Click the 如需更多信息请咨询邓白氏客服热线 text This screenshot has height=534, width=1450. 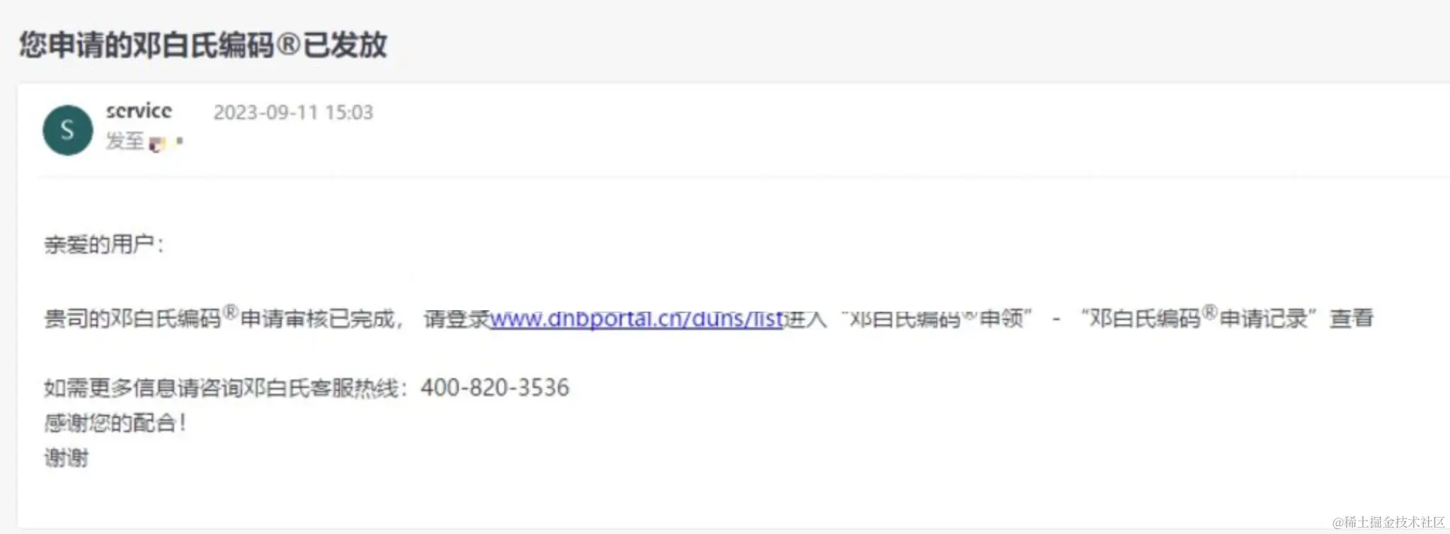[221, 388]
